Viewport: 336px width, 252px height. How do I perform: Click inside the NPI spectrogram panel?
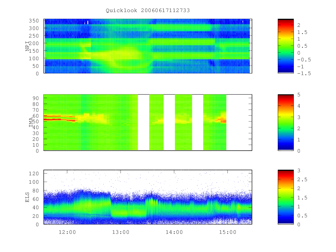(148, 46)
